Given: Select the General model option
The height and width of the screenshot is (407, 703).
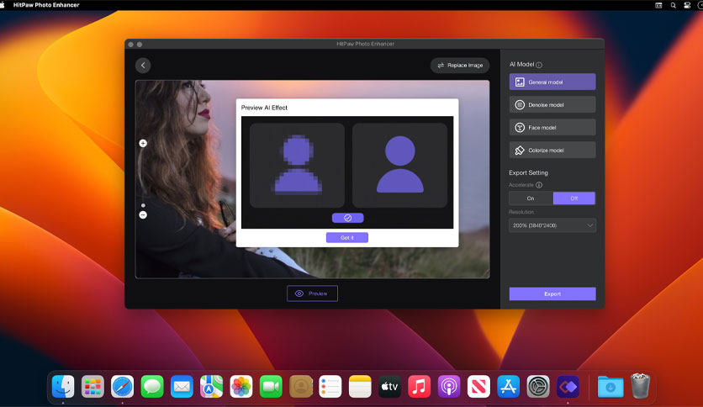Looking at the screenshot, I should pos(552,82).
